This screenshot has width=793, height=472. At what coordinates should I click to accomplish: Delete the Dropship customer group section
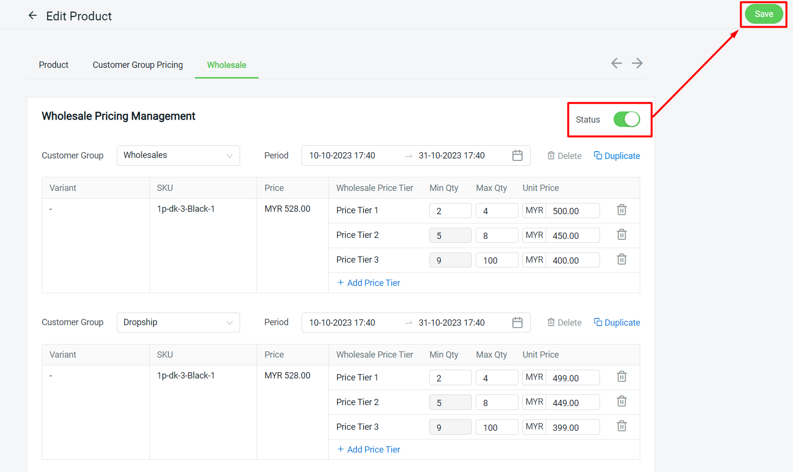[x=564, y=323]
